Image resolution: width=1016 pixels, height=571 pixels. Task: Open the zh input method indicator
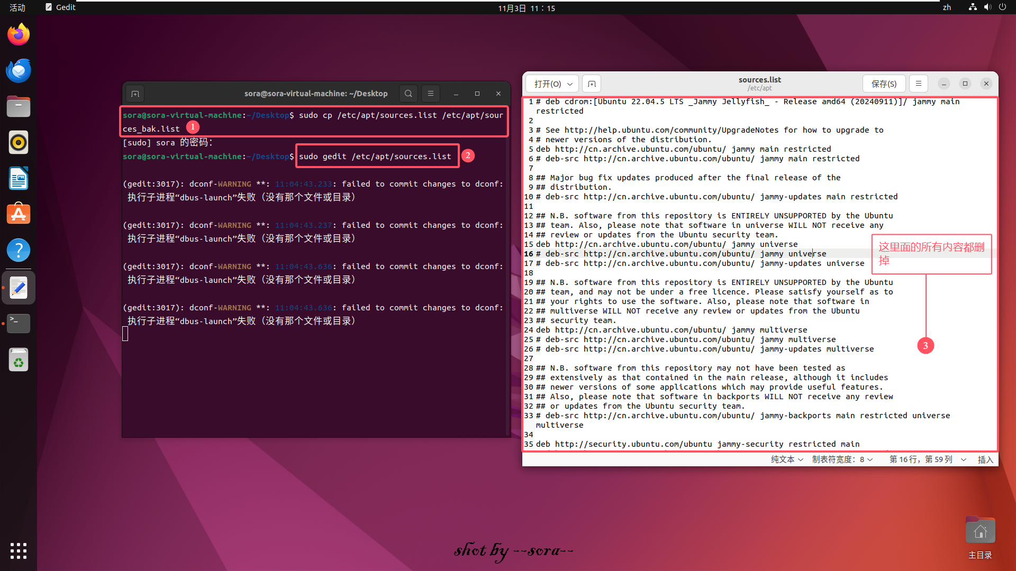pos(947,7)
